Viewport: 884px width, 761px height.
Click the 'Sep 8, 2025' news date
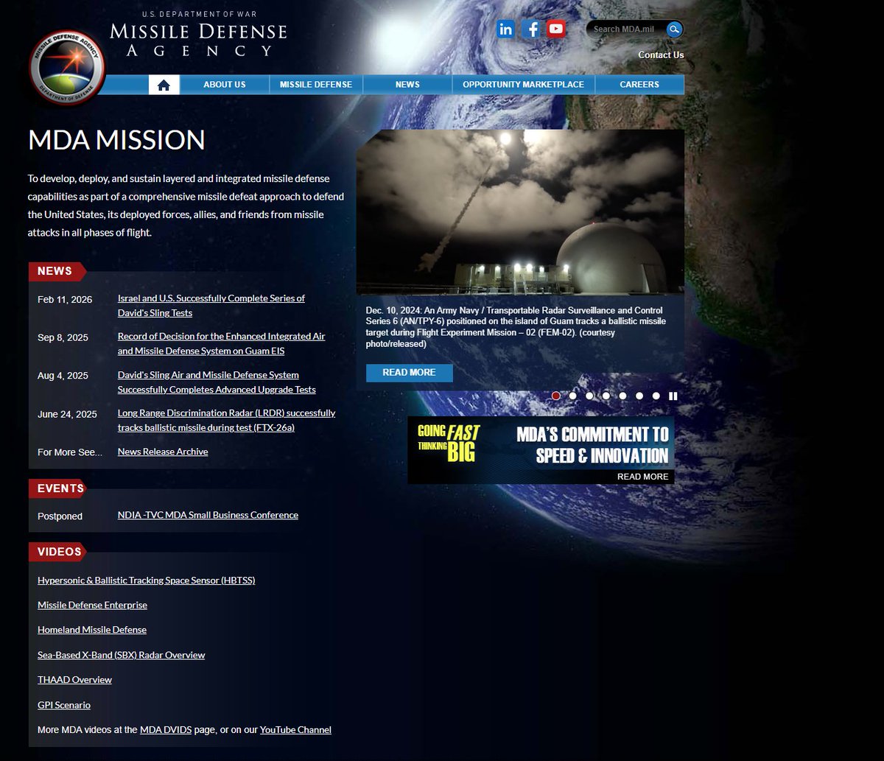pos(63,337)
